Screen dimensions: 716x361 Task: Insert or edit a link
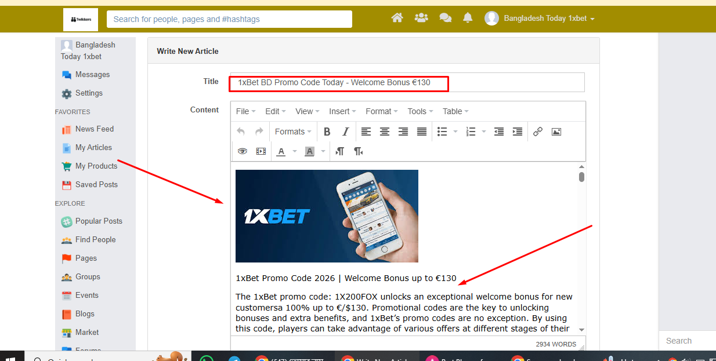(x=538, y=132)
